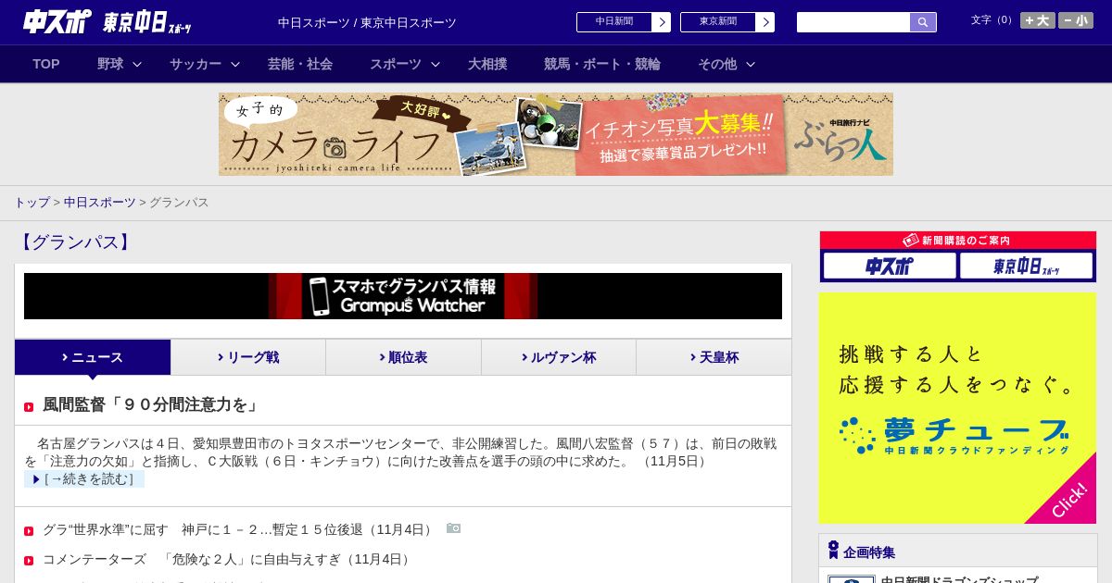The height and width of the screenshot is (583, 1112).
Task: Click the 続きを読む read-more link
Action: click(x=84, y=479)
